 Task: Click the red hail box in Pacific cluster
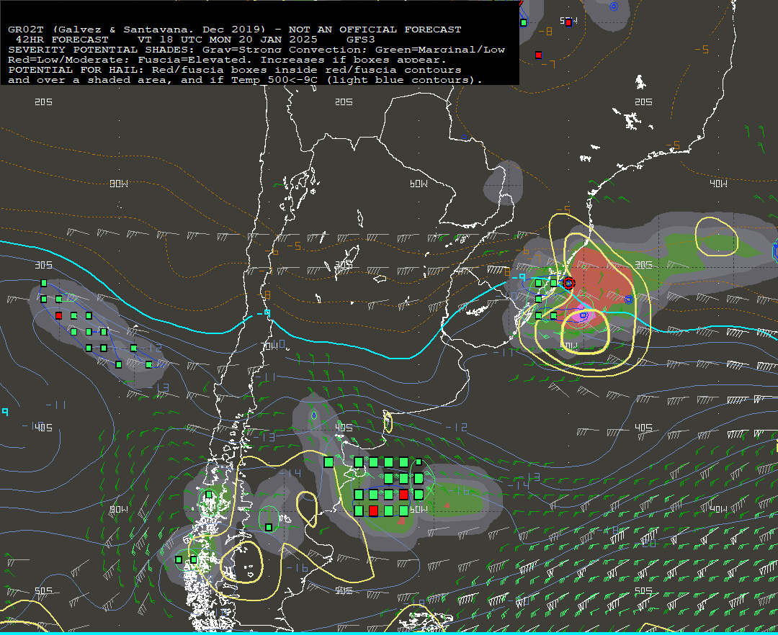click(x=59, y=316)
